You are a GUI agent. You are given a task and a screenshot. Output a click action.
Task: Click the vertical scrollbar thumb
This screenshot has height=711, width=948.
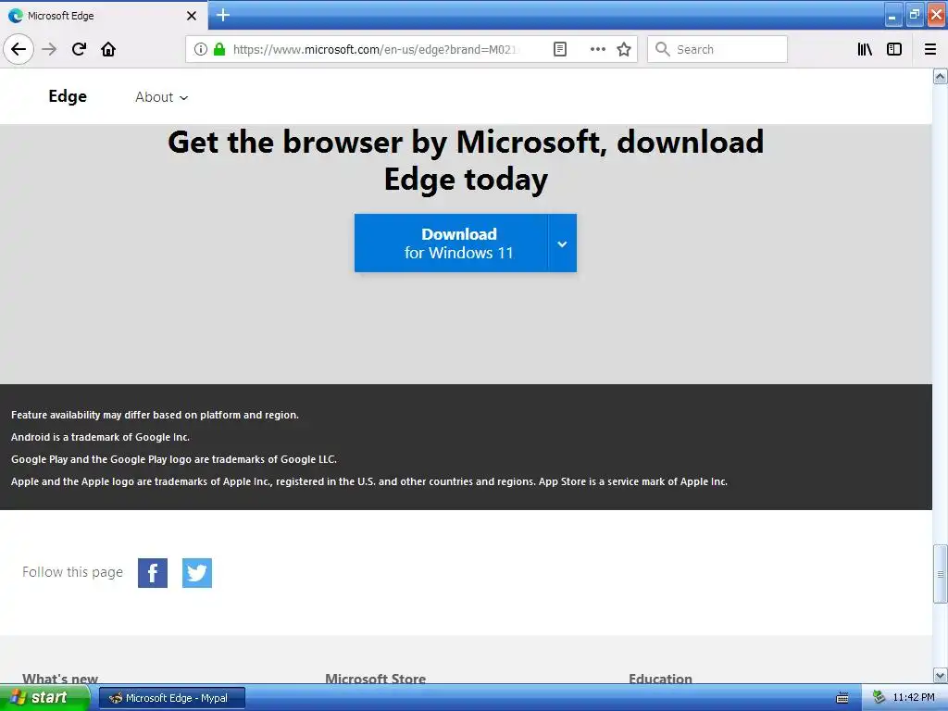(x=941, y=574)
